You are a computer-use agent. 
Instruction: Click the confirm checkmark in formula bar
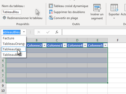(x=48, y=32)
